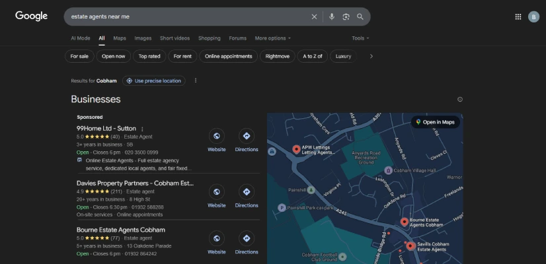
Task: Toggle the Luxury filter chip
Action: click(x=343, y=56)
